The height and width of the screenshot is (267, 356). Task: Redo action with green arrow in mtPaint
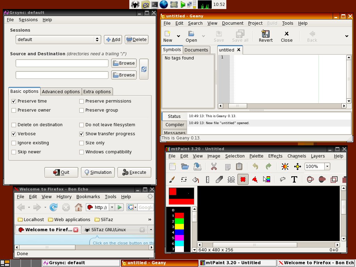[x=268, y=167]
